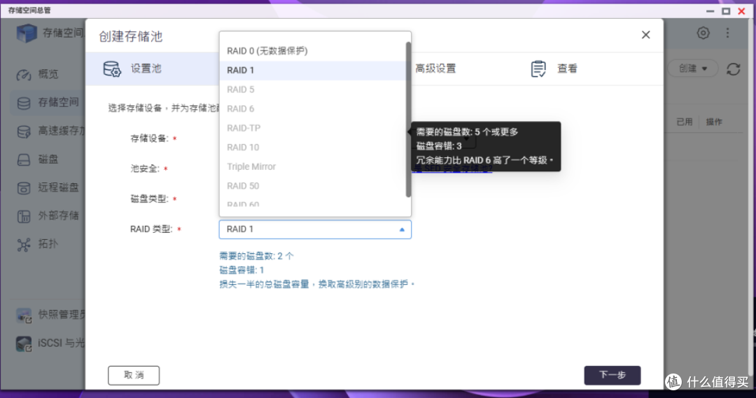The width and height of the screenshot is (756, 398).
Task: Click the 查看 review step icon
Action: coord(538,69)
